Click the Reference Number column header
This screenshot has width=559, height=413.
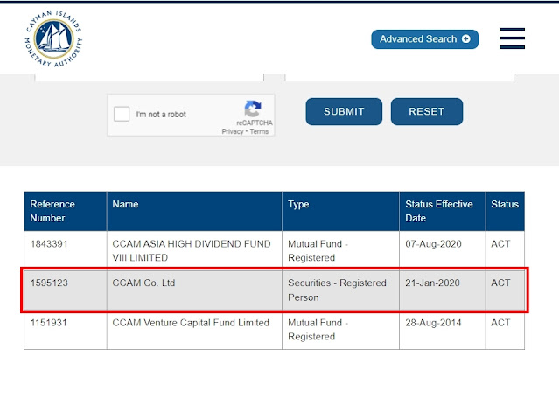(x=66, y=211)
